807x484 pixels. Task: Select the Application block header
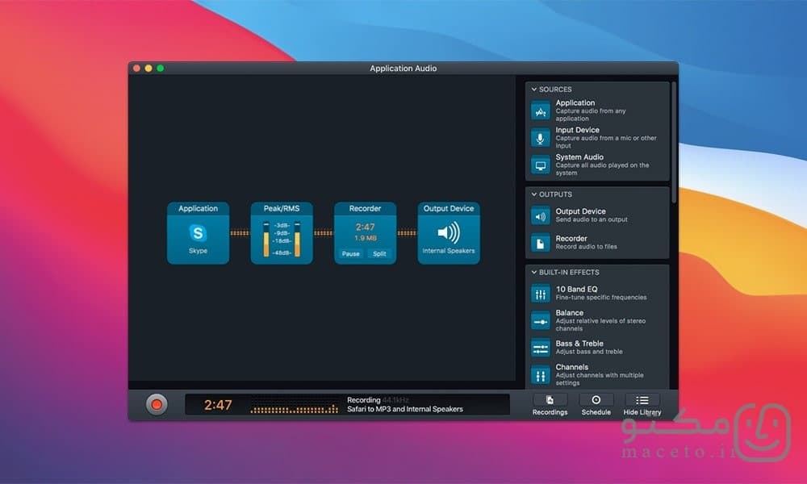199,208
